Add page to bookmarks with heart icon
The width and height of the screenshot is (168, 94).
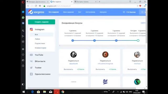click(x=140, y=6)
